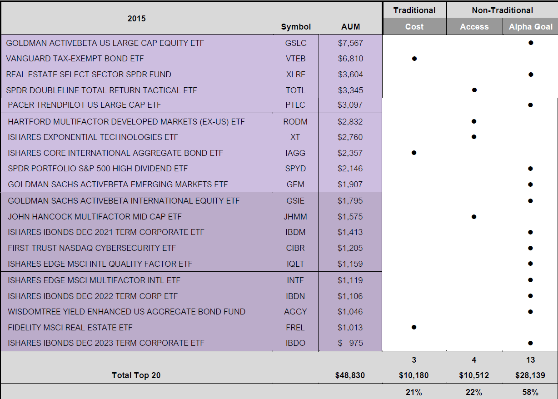Image resolution: width=558 pixels, height=399 pixels.
Task: Select the 2015 year heading
Action: point(136,19)
